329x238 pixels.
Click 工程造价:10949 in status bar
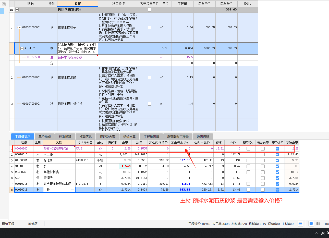point(199,224)
